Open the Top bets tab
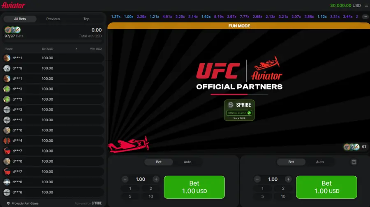Screen dimensions: 370x207 86,19
